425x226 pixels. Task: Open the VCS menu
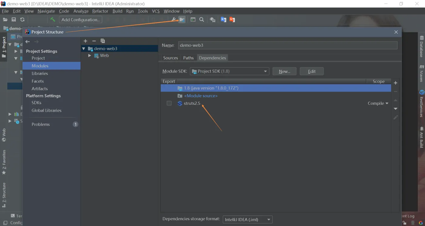pos(156,11)
